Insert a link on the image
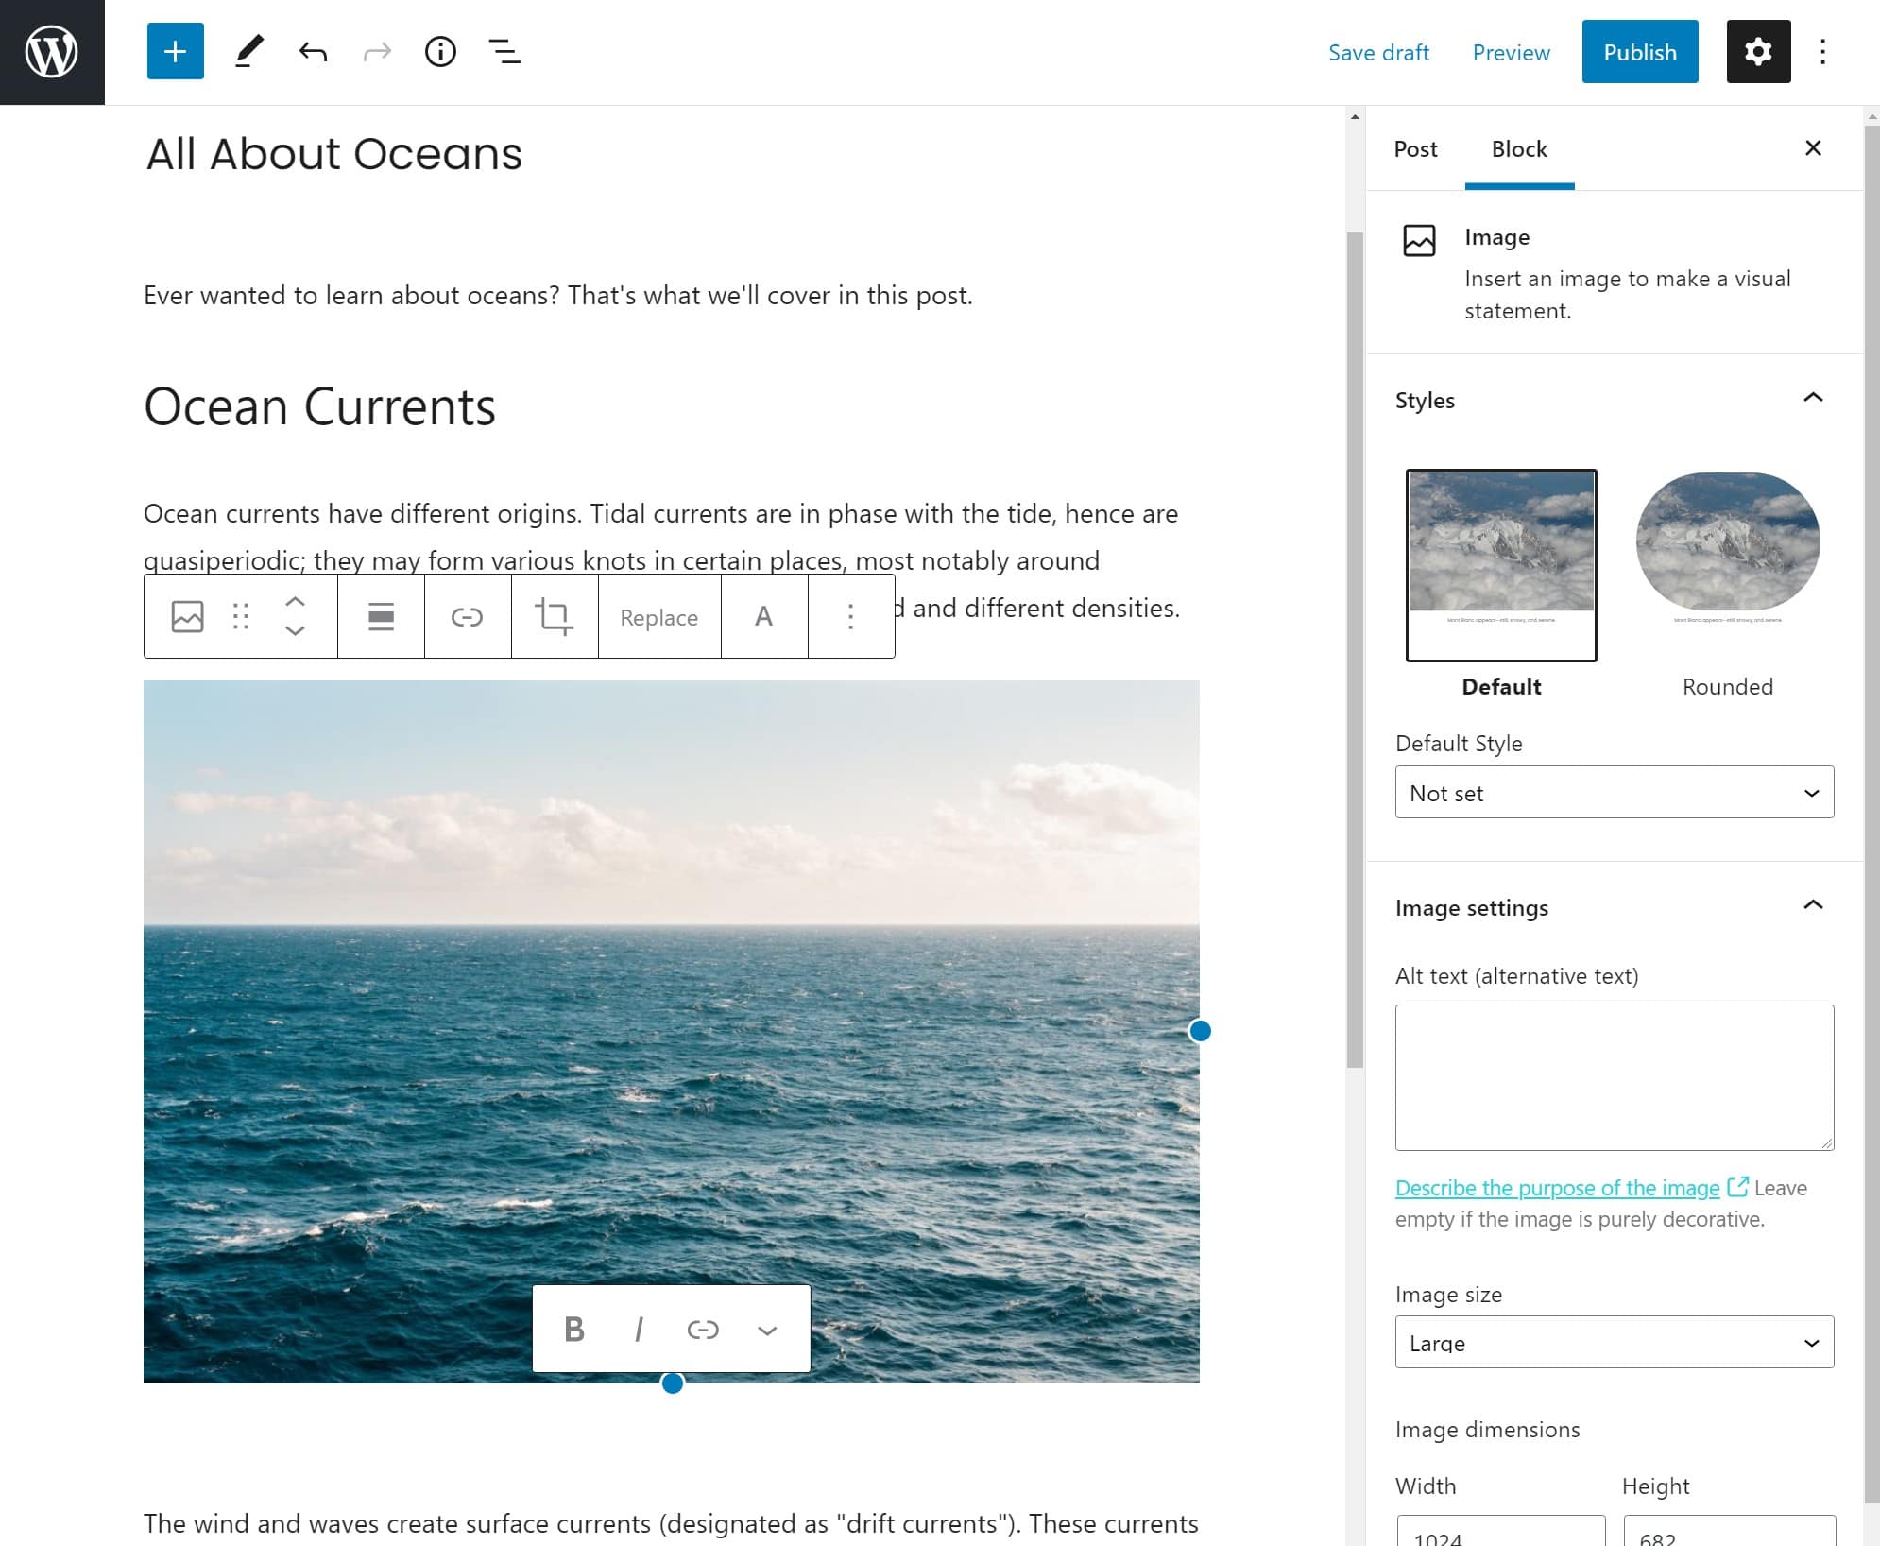 (x=468, y=616)
